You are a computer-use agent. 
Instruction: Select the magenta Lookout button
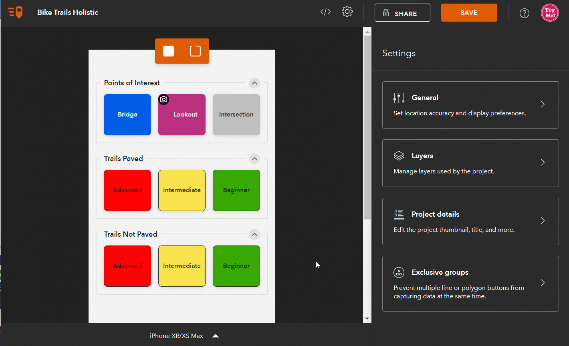tap(182, 115)
